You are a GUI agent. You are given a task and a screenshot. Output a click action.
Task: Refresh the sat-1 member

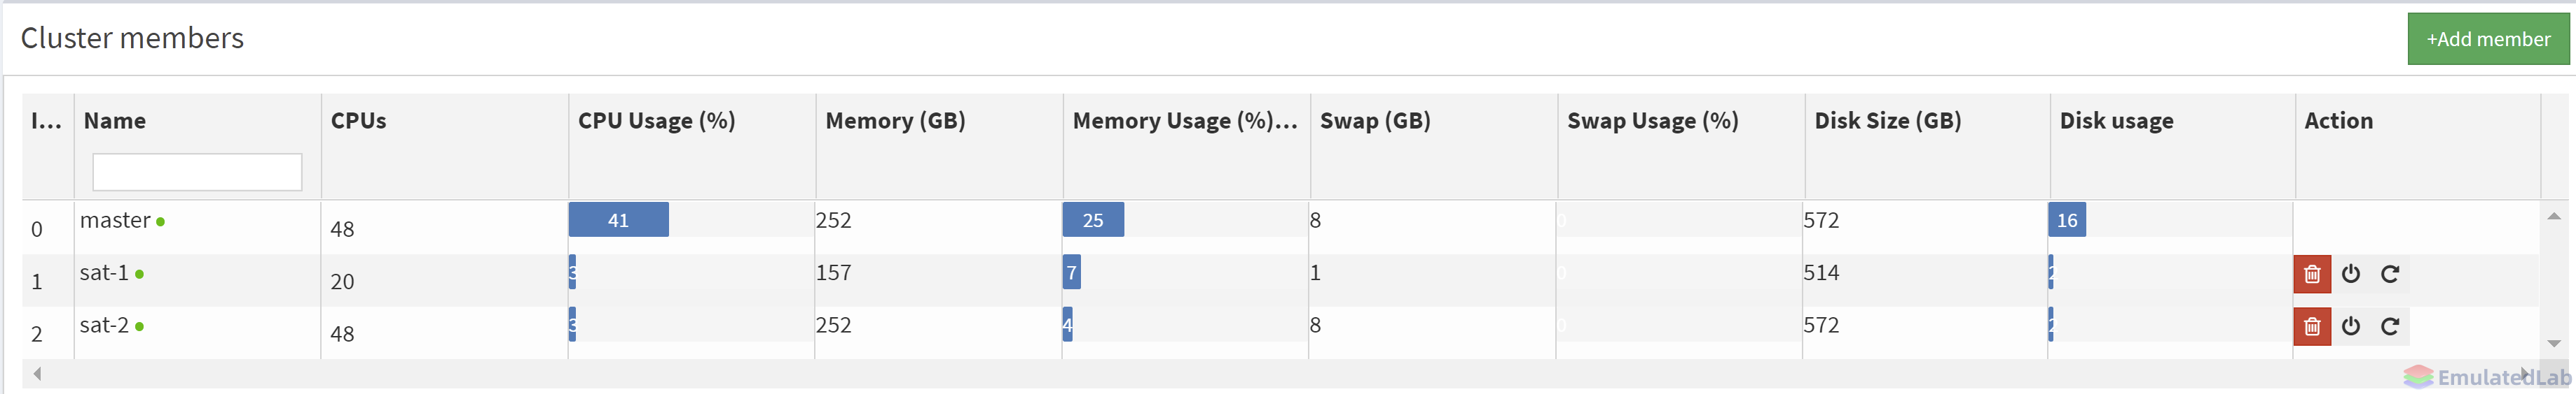click(x=2390, y=275)
